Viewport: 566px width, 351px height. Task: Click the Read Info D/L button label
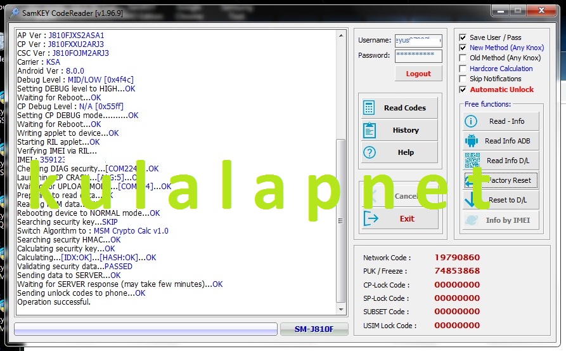coord(508,161)
